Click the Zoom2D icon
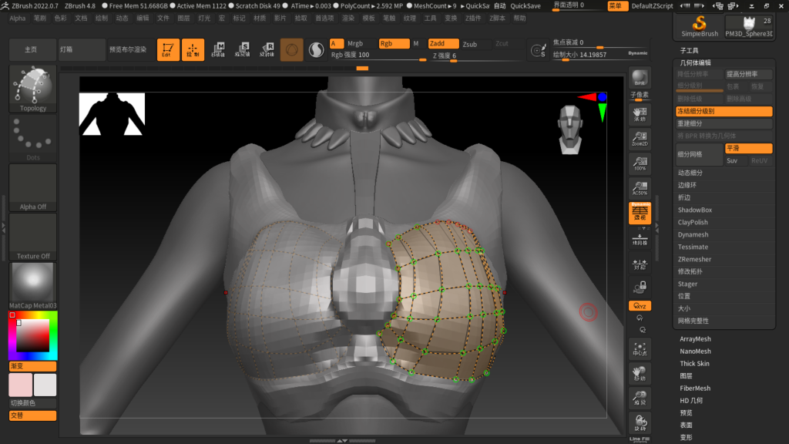Viewport: 789px width, 444px height. [x=640, y=139]
